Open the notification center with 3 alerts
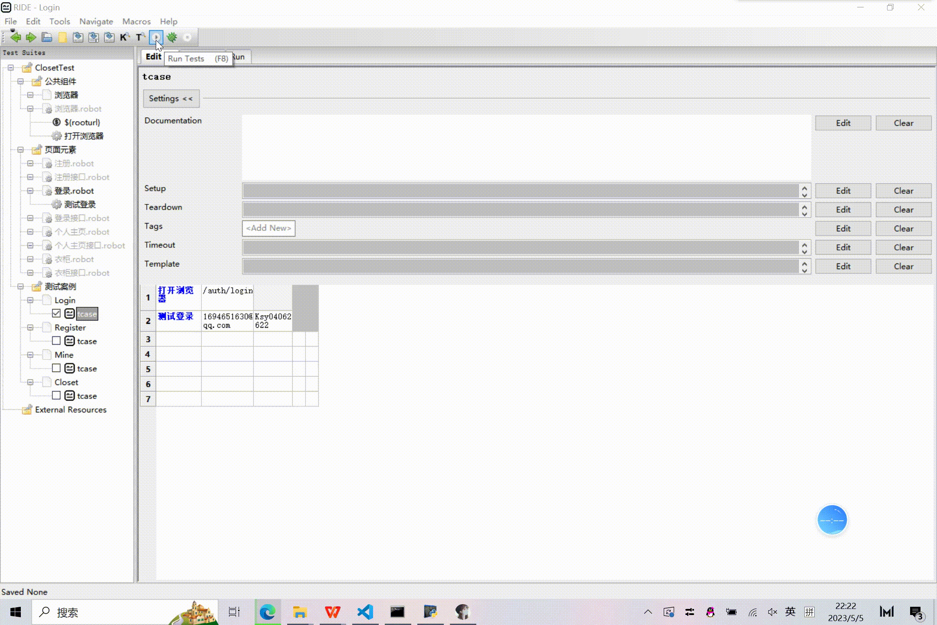The image size is (937, 625). point(917,613)
